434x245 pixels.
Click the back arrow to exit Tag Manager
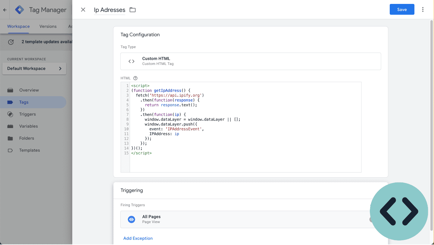click(4, 9)
